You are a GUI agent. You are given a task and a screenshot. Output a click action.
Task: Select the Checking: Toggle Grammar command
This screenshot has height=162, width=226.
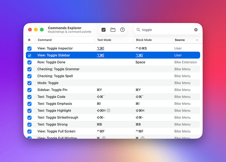pyautogui.click(x=58, y=69)
